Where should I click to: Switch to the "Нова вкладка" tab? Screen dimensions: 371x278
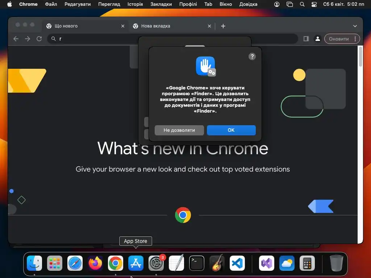172,26
